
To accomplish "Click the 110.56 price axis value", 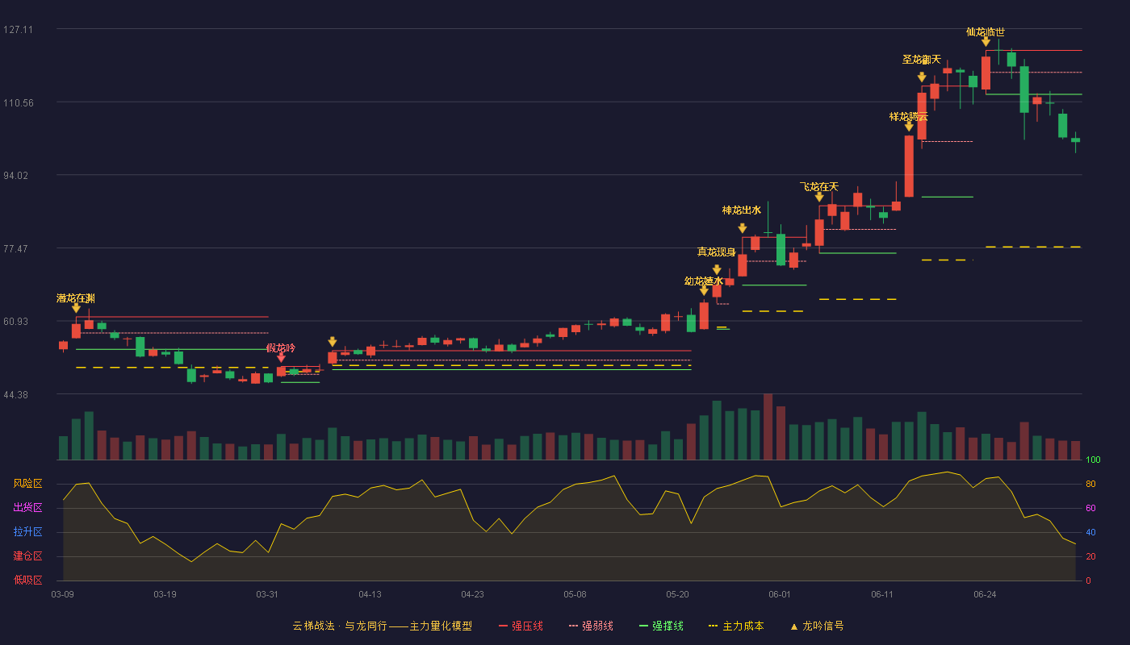I will [18, 102].
